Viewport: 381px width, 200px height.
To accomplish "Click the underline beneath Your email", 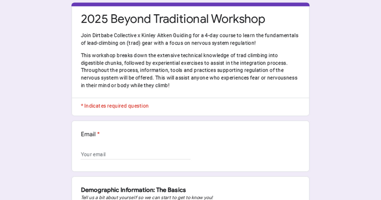I will click(136, 158).
